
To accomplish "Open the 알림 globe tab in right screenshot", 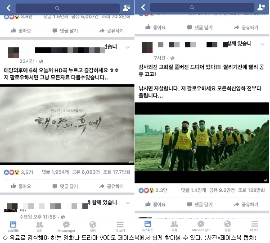I will point(227,226).
